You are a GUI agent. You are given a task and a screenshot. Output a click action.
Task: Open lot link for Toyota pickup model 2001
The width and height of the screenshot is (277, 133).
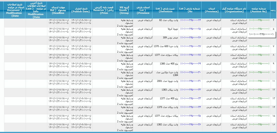point(191,81)
